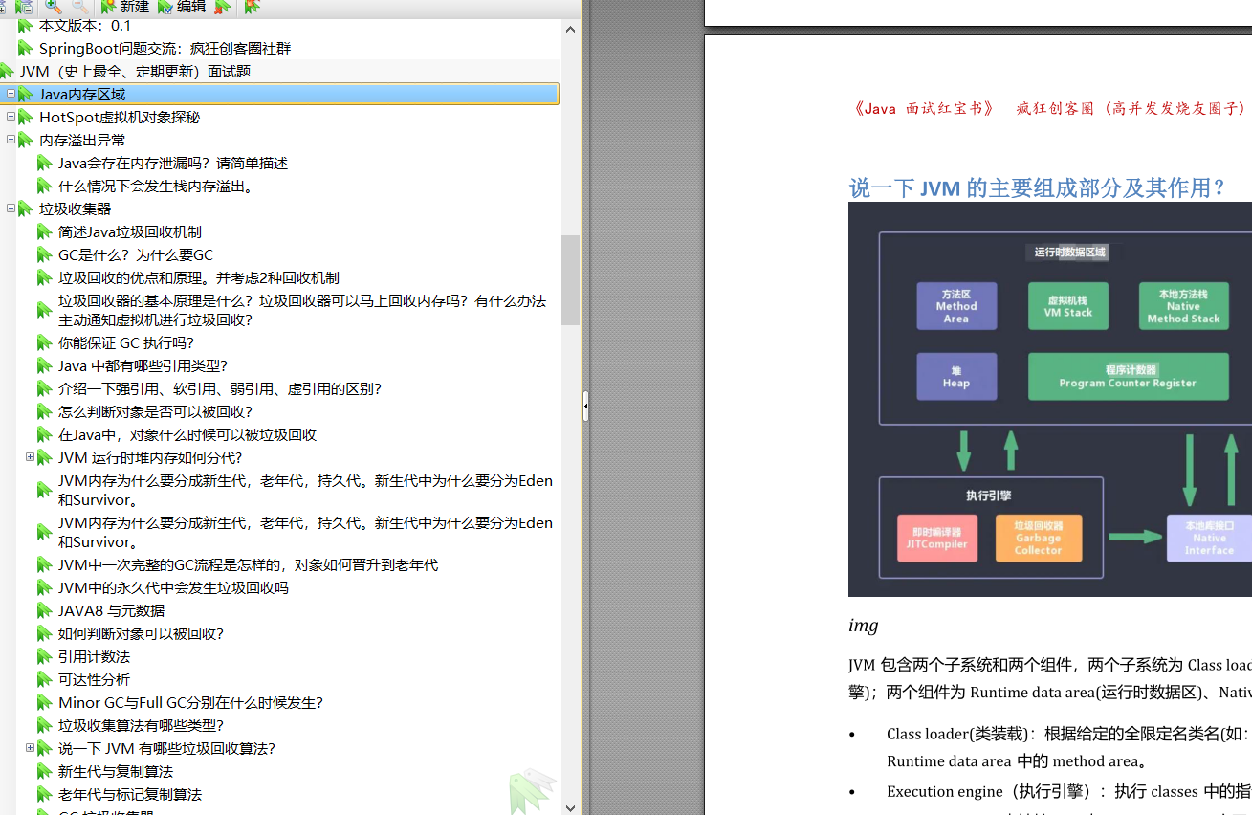Collapse the 内存溢出异常 bookmark node
The height and width of the screenshot is (815, 1252).
(11, 140)
